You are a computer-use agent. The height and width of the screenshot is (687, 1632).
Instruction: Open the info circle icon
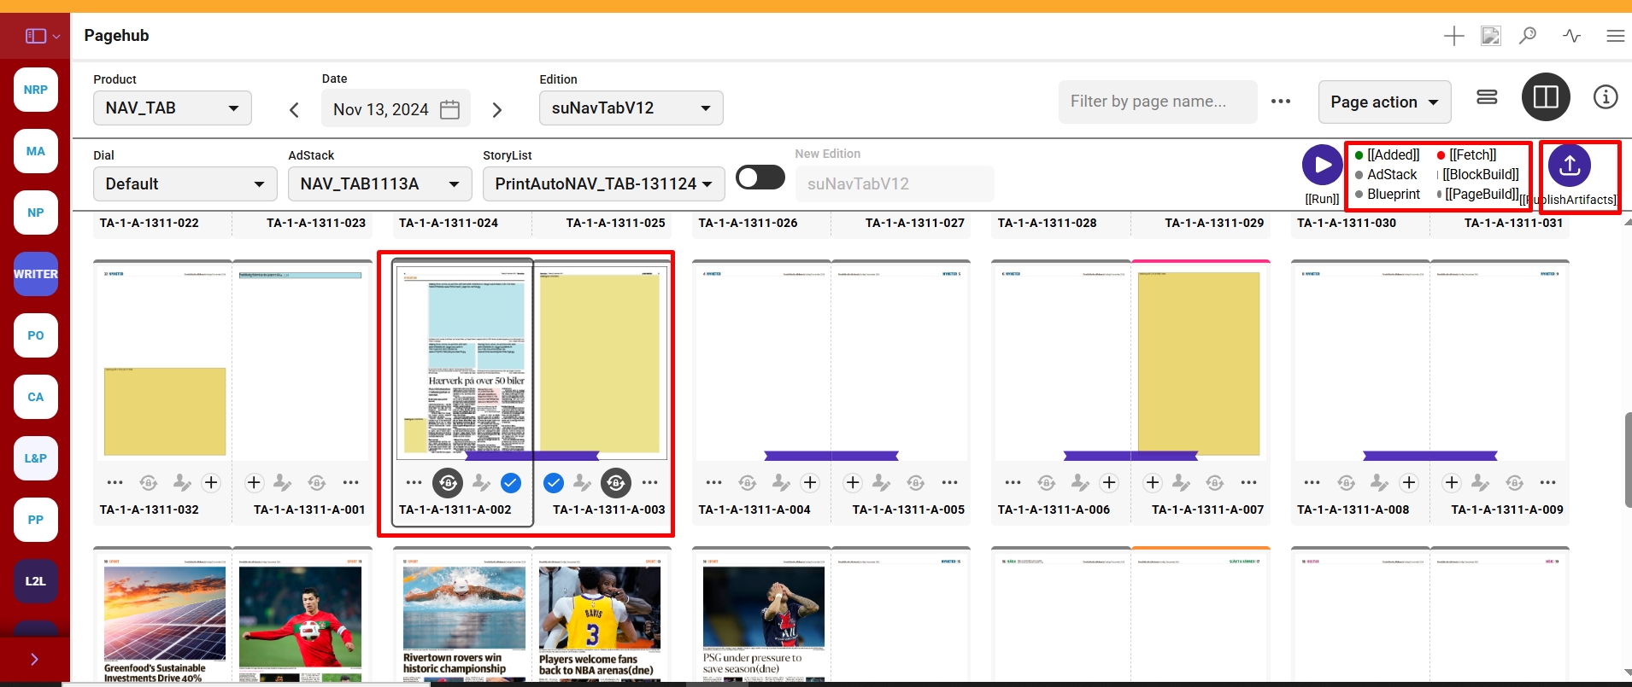tap(1606, 97)
